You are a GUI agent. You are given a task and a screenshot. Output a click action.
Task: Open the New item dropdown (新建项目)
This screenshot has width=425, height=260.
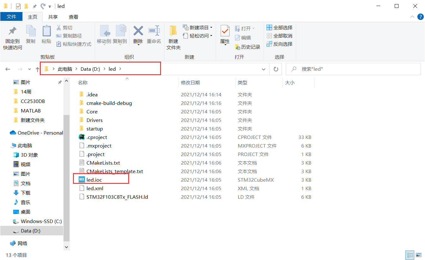(198, 27)
